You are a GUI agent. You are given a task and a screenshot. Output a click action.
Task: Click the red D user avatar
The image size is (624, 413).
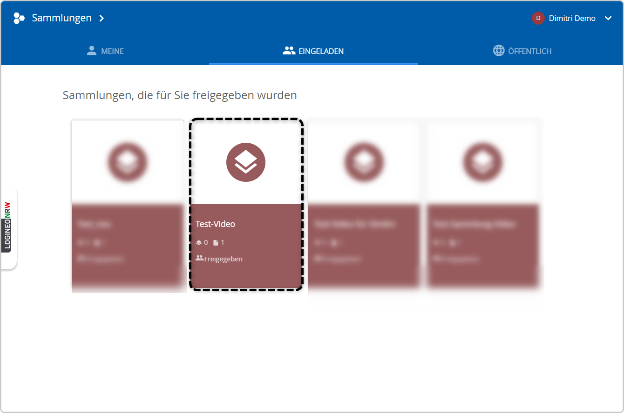click(538, 18)
